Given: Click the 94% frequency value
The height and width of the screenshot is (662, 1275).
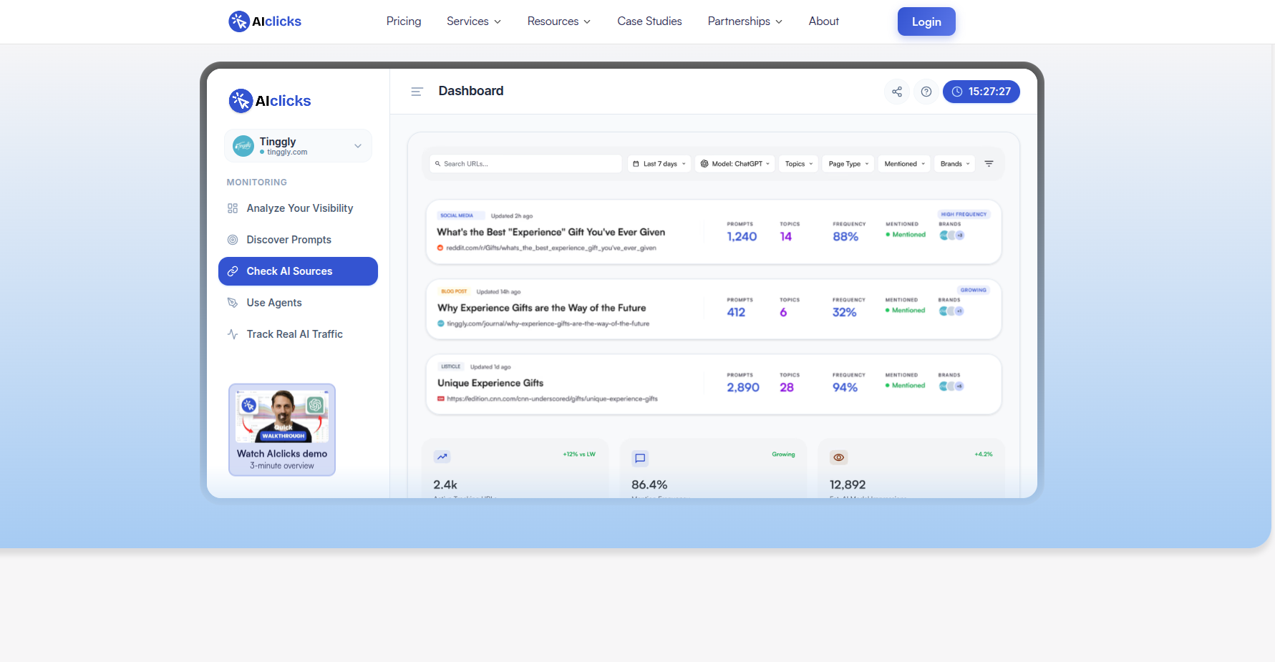Looking at the screenshot, I should click(x=845, y=387).
